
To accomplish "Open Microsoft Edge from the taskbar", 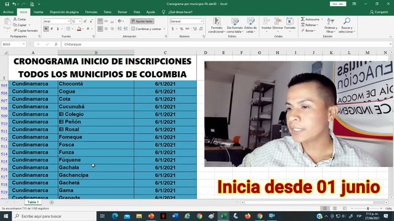I will click(115, 216).
